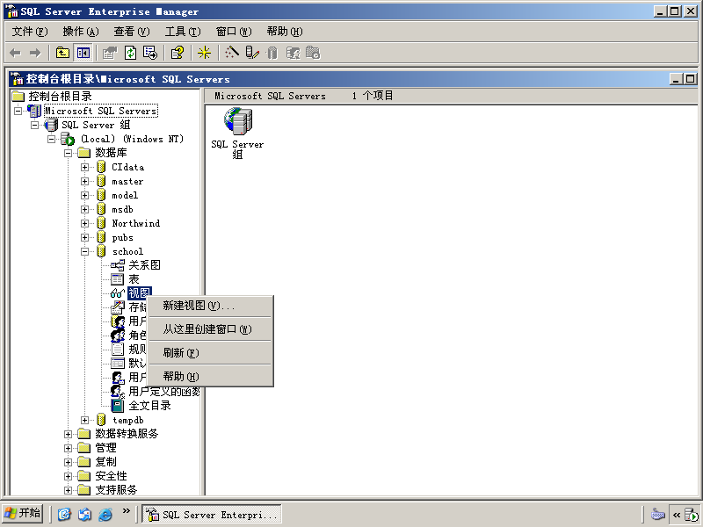Click the Internet Explorer quick launch icon

tap(105, 514)
